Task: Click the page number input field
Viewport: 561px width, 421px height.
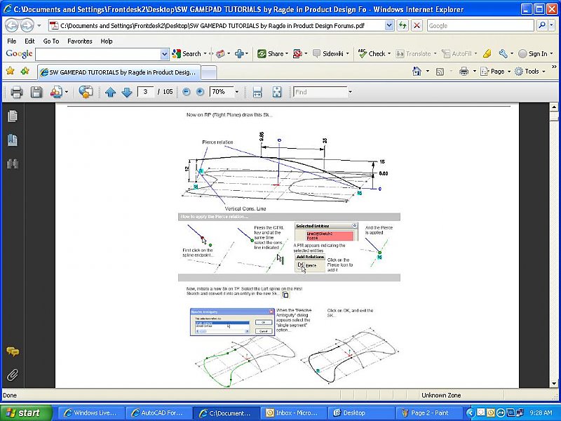Action: tap(146, 92)
